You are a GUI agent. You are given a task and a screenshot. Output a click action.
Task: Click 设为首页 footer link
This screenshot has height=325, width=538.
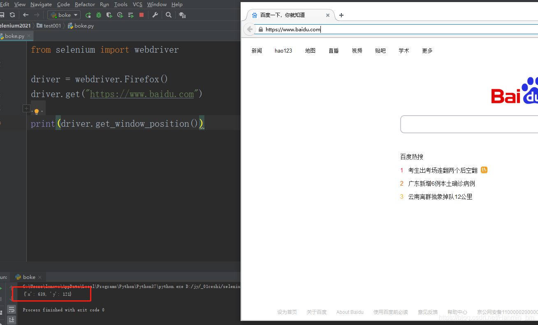click(x=287, y=312)
